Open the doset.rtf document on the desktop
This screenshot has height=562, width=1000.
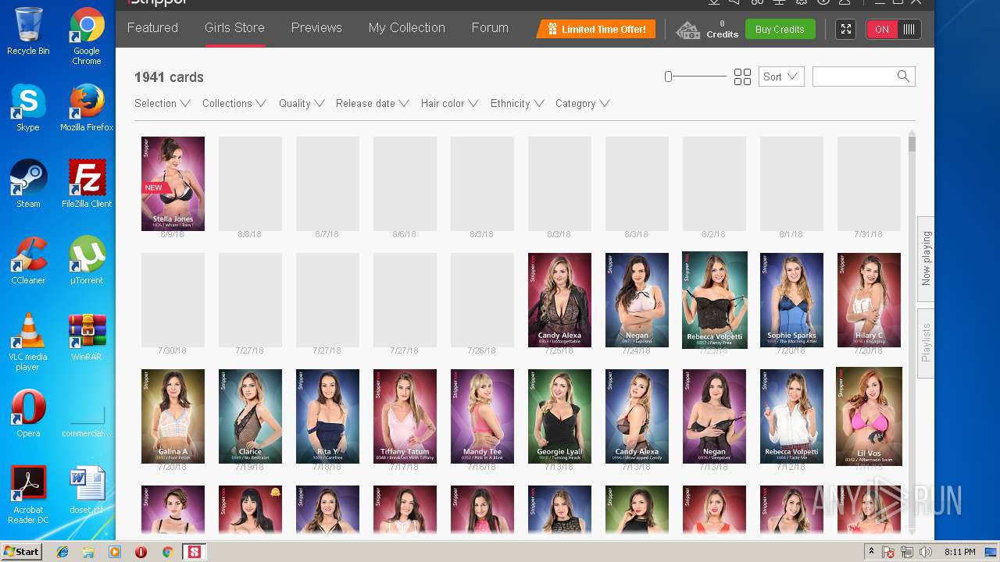[x=87, y=490]
